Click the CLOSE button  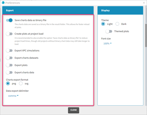73,110
